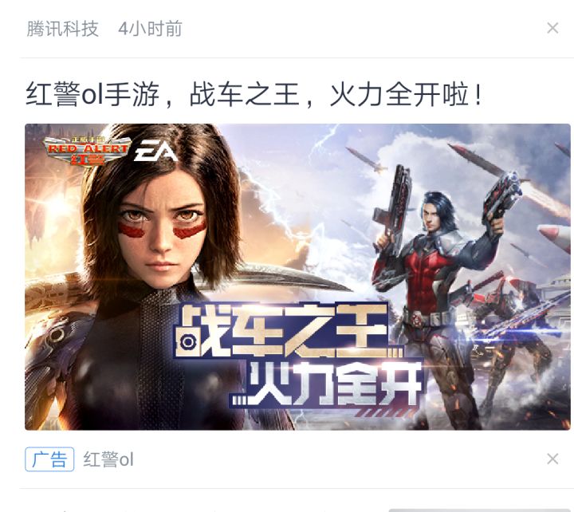The height and width of the screenshot is (512, 574).
Task: Open the headline 红警ol手游，战车之王，火力全开啦！
Action: 254,95
